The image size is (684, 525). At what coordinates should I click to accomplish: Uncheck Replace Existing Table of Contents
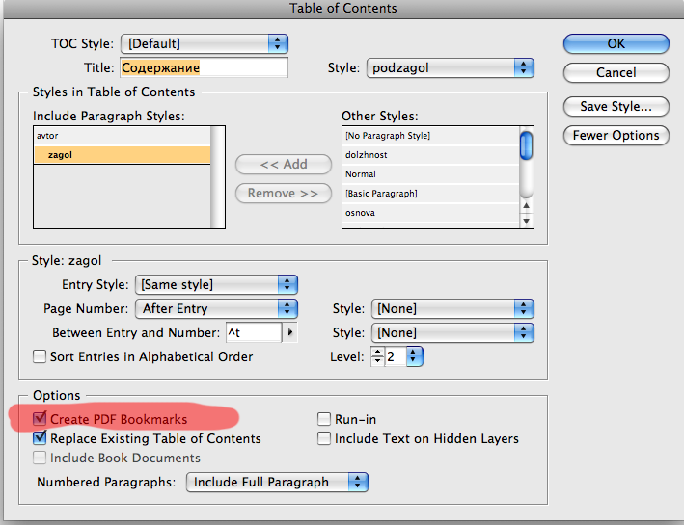(40, 438)
